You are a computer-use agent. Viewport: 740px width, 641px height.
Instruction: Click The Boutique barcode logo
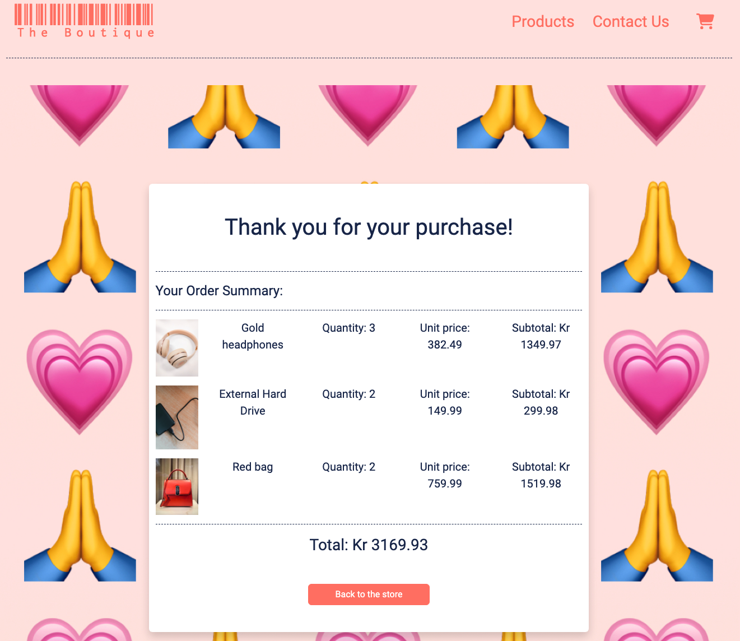pyautogui.click(x=84, y=21)
